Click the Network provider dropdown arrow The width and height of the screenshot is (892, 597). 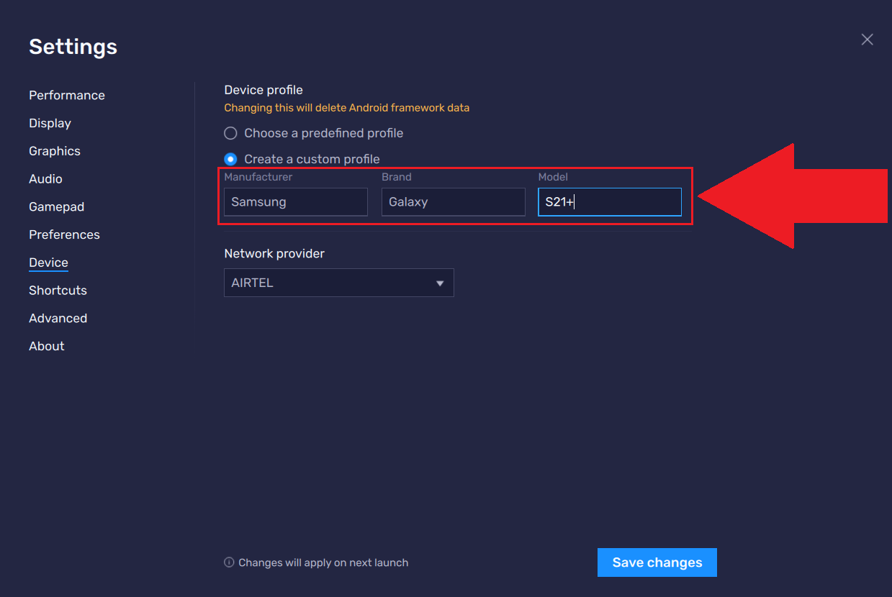pyautogui.click(x=440, y=283)
